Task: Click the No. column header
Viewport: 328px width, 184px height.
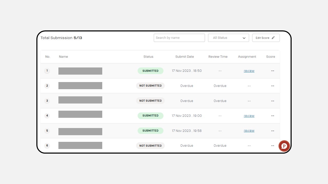Action: [48, 57]
